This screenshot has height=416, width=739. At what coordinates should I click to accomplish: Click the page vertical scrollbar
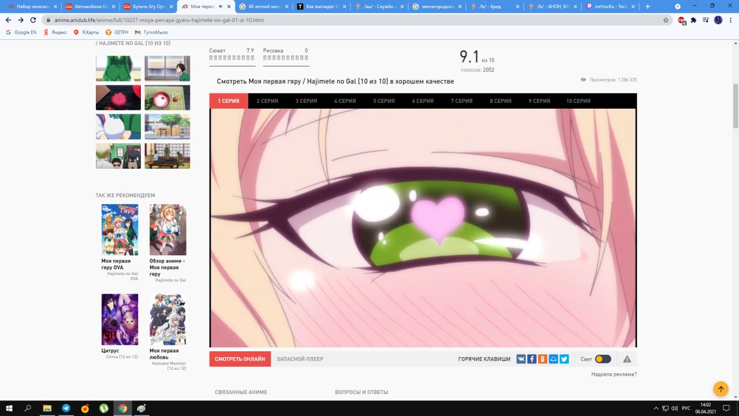pyautogui.click(x=736, y=106)
